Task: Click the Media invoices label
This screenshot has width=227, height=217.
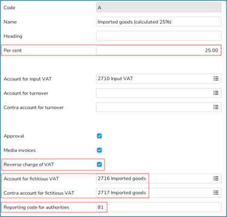Action: [20, 150]
